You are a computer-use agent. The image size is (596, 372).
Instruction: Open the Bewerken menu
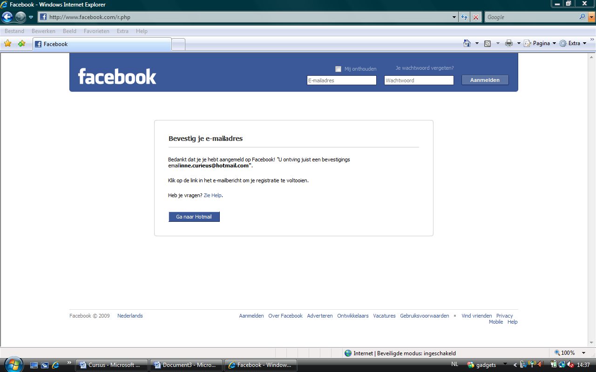pyautogui.click(x=43, y=31)
